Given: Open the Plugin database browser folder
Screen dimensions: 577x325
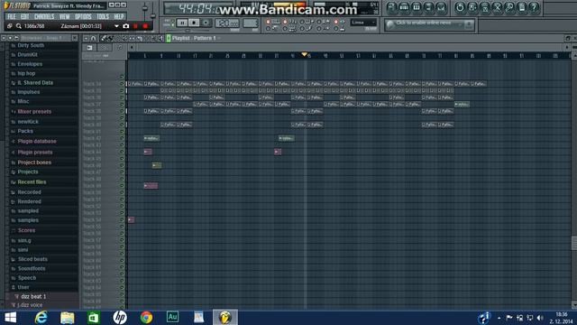Looking at the screenshot, I should (37, 141).
